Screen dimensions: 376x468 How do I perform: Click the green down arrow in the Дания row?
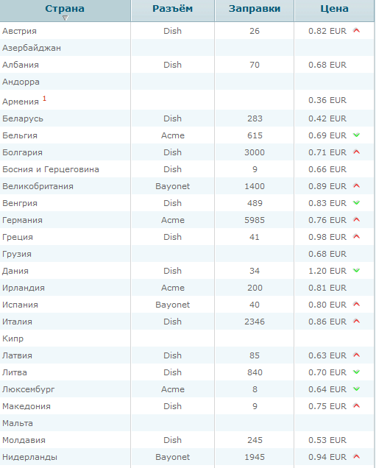(356, 271)
